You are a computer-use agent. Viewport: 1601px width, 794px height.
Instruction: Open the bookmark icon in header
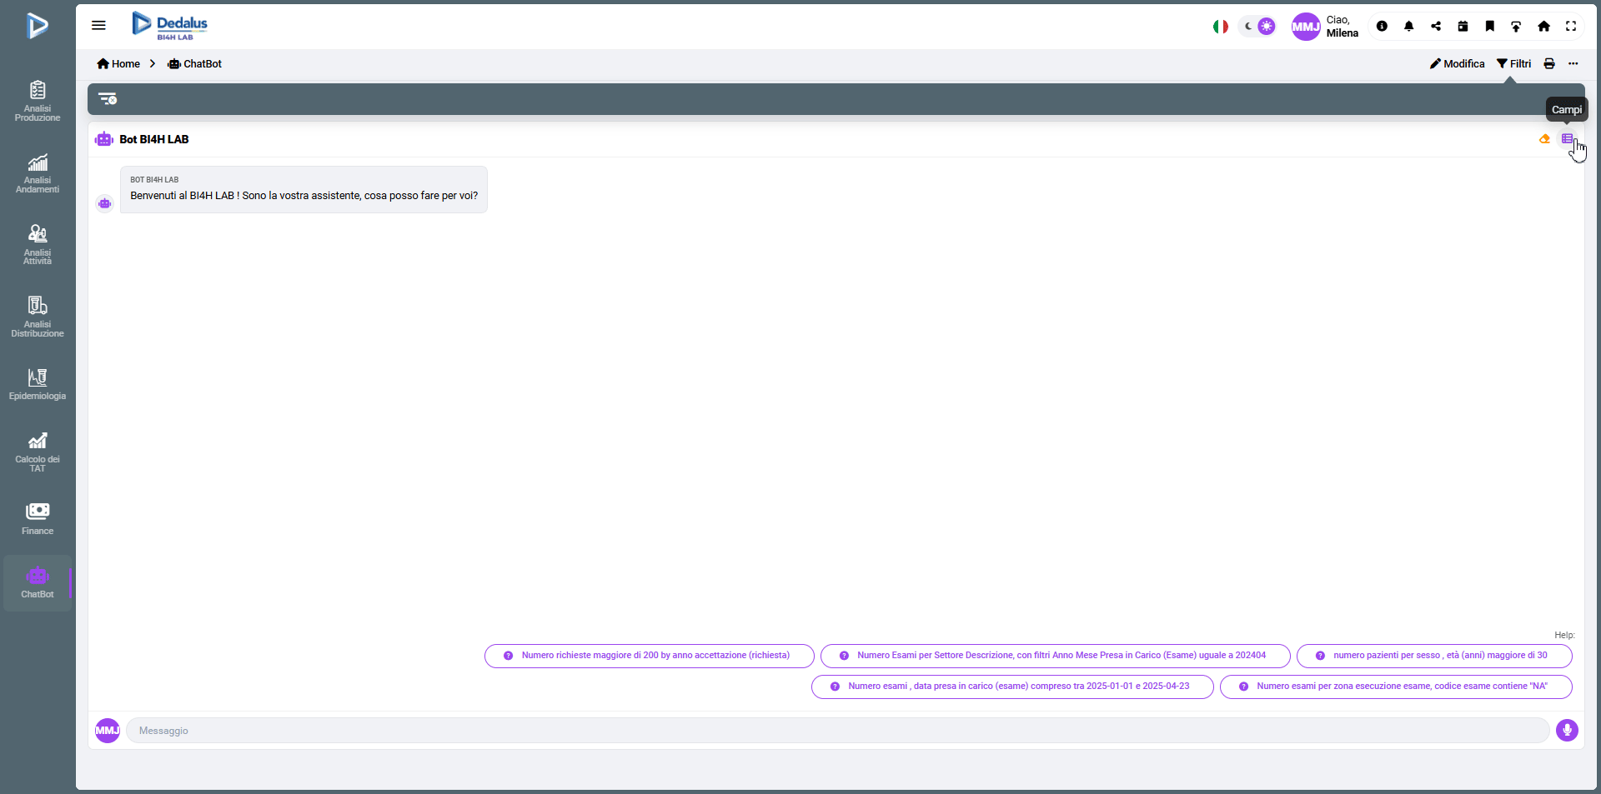coord(1489,27)
